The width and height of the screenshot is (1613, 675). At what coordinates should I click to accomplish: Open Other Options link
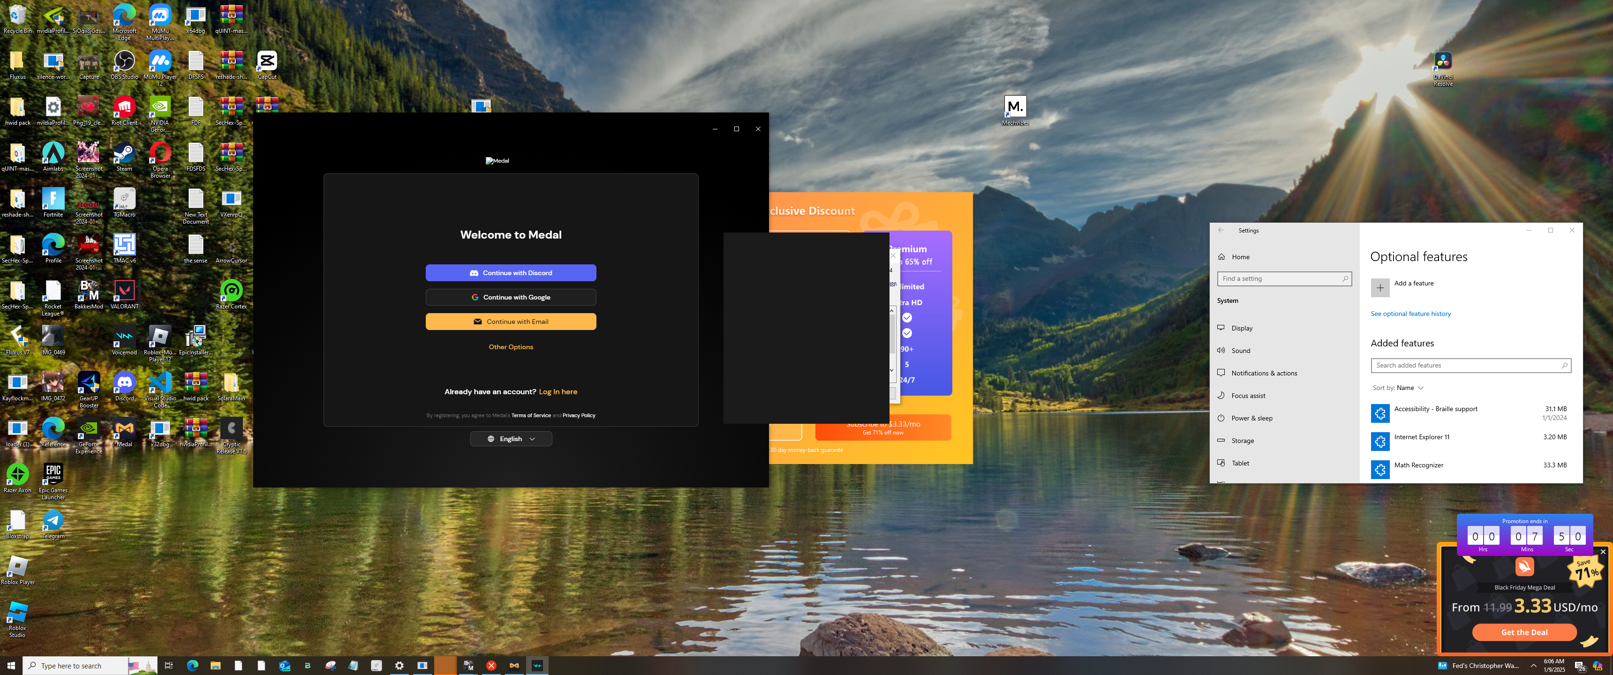click(x=510, y=347)
